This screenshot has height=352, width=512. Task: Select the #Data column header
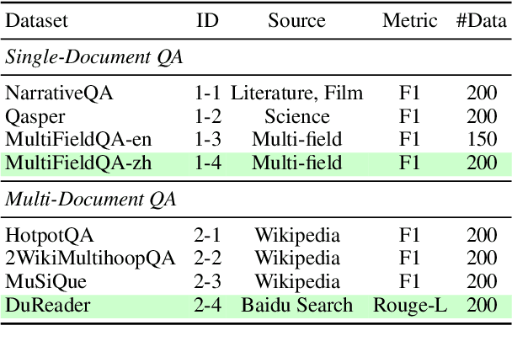click(481, 21)
